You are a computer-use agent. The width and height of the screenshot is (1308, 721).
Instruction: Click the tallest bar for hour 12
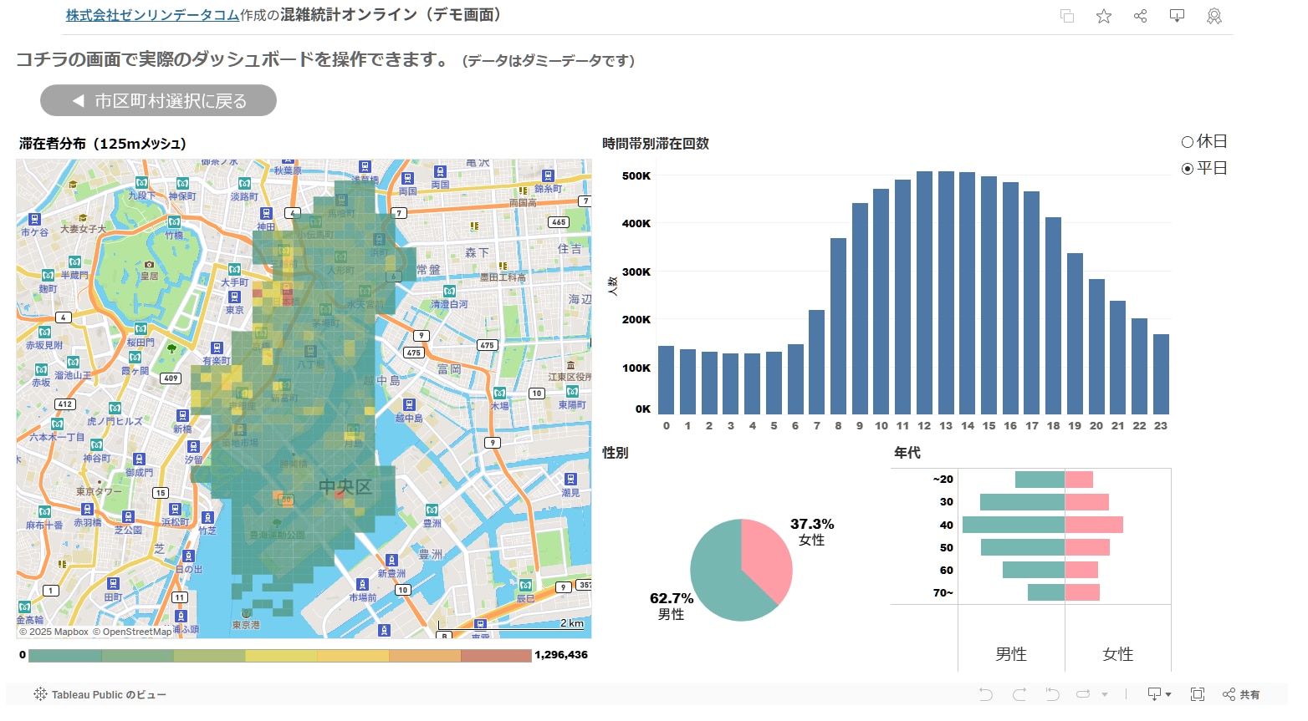click(x=924, y=292)
